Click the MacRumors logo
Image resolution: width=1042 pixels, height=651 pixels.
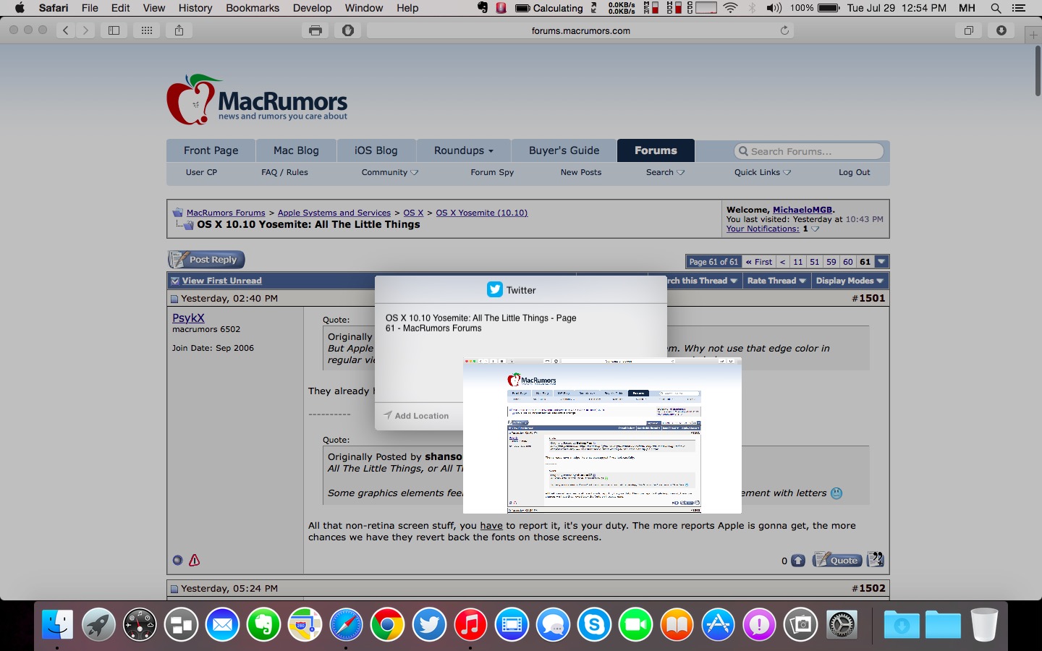pyautogui.click(x=257, y=100)
